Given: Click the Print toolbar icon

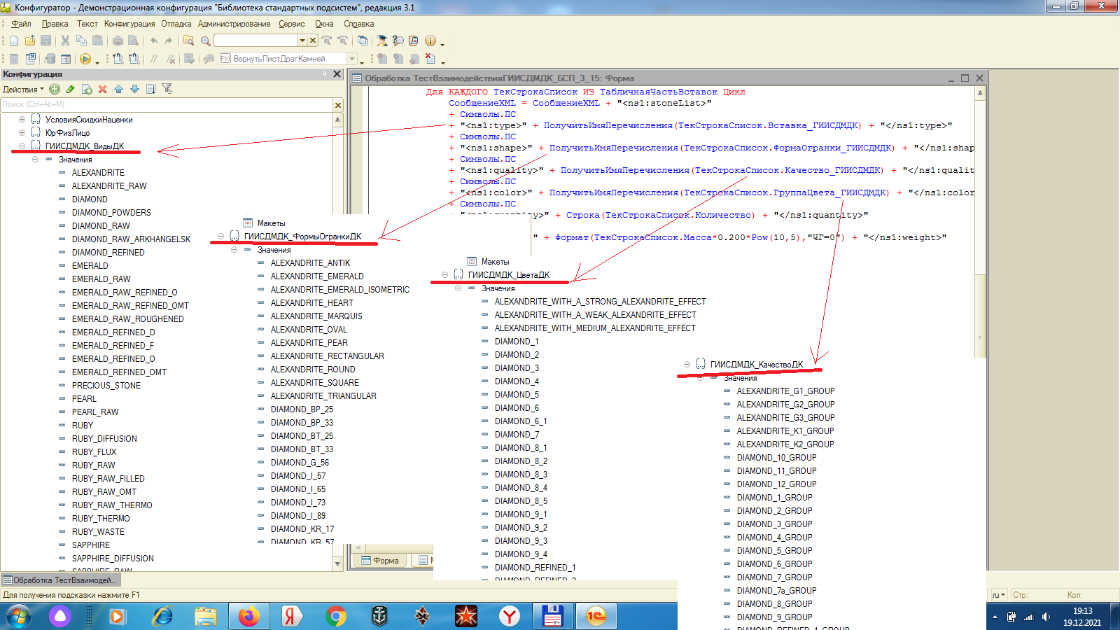Looking at the screenshot, I should (x=118, y=41).
